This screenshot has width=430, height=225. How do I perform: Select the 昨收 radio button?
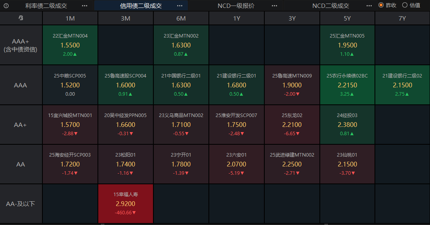(381, 6)
